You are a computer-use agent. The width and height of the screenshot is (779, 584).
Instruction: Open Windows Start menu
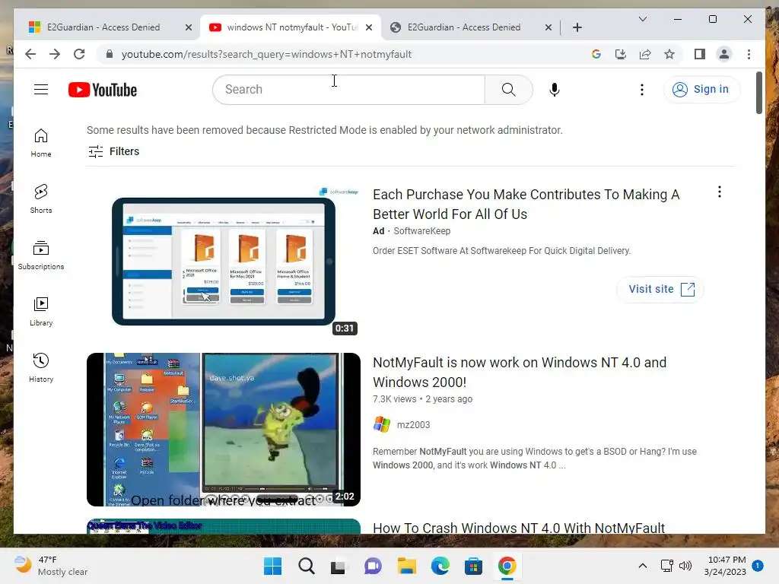click(272, 566)
